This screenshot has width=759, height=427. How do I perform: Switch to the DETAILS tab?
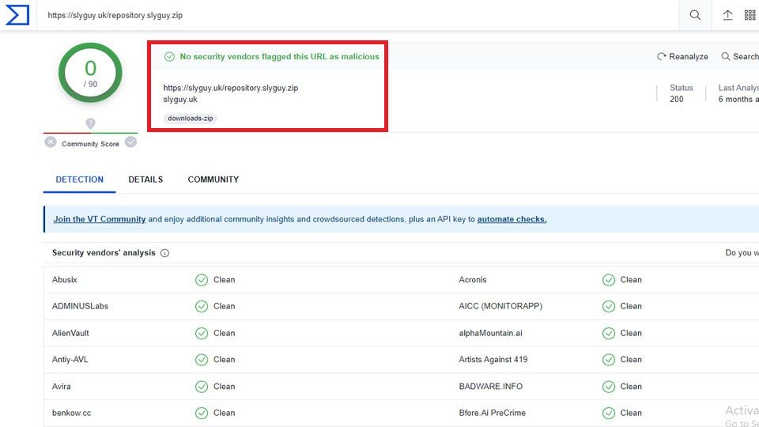point(145,179)
